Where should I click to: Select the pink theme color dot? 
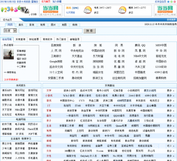[175, 2]
